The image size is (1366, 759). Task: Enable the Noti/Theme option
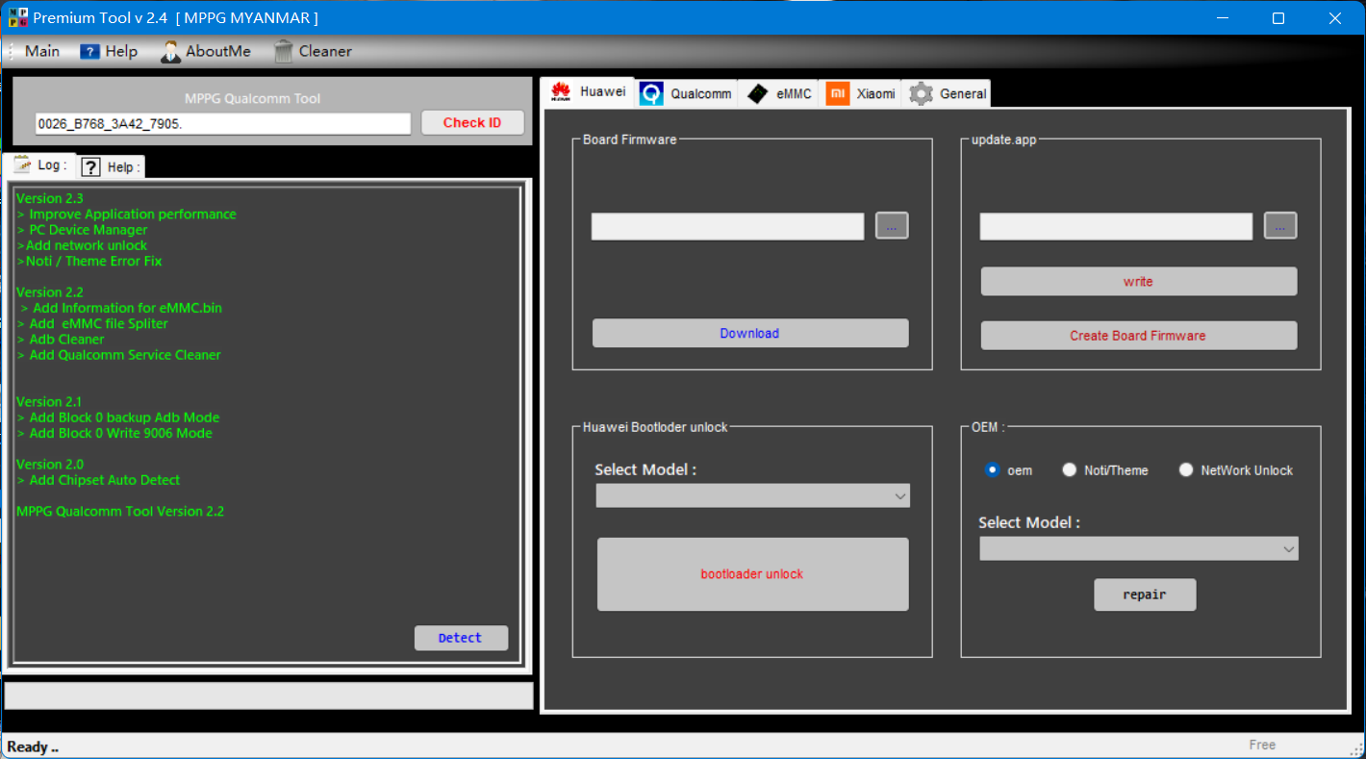pyautogui.click(x=1069, y=469)
